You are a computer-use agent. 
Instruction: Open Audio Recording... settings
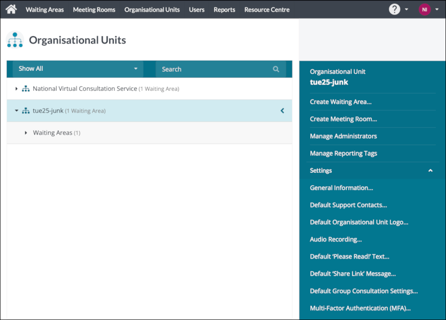pyautogui.click(x=336, y=240)
